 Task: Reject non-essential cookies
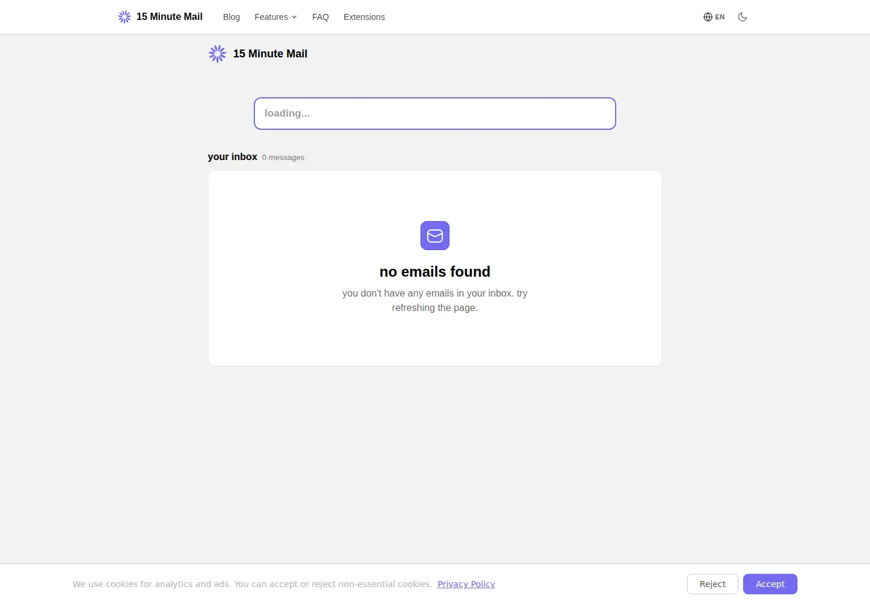(712, 584)
